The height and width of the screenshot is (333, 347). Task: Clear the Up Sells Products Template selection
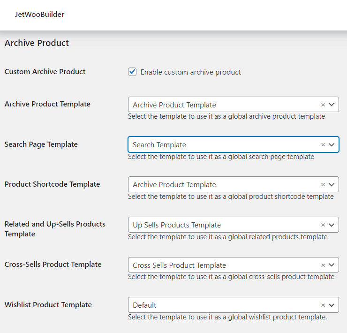click(x=323, y=225)
